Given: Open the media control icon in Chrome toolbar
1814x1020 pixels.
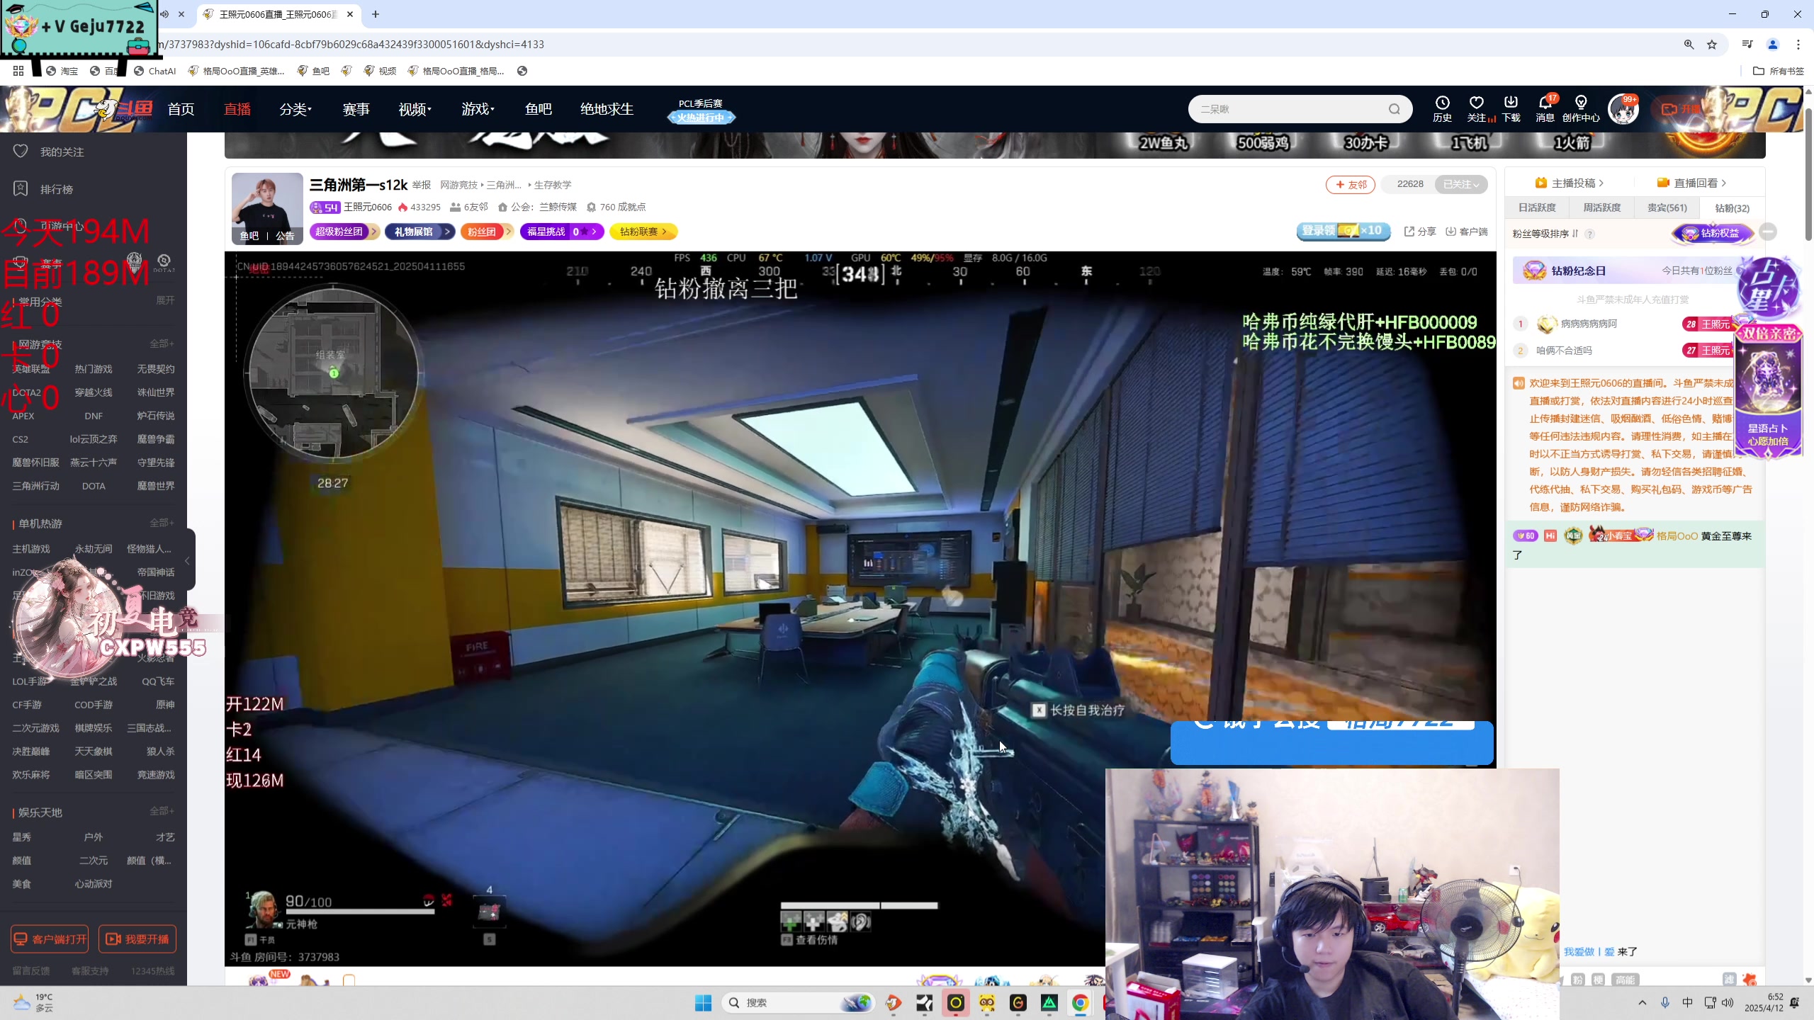Looking at the screenshot, I should click(1747, 45).
